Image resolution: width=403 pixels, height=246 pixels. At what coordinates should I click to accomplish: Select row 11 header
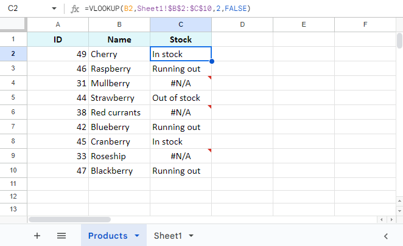[13, 184]
